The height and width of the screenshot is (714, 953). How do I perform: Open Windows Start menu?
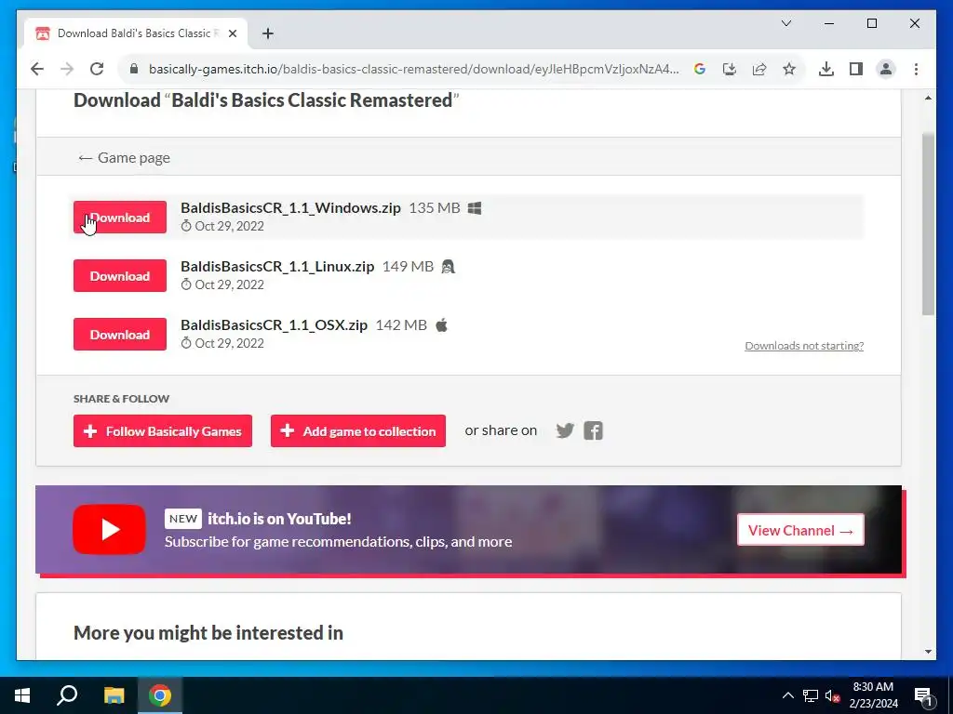pyautogui.click(x=22, y=695)
